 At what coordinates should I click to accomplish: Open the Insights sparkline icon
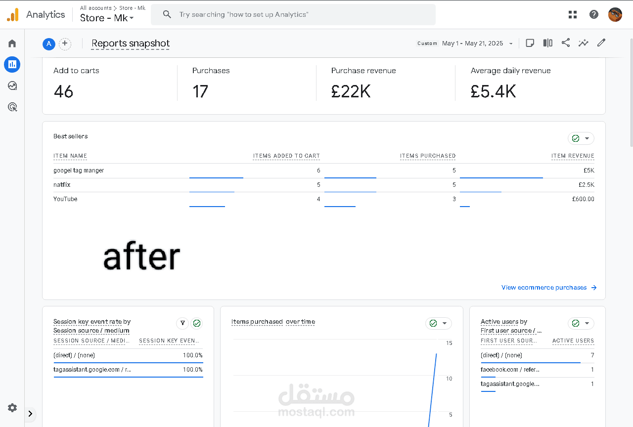584,43
